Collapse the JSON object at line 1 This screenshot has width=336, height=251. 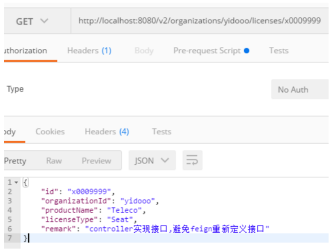click(16, 183)
